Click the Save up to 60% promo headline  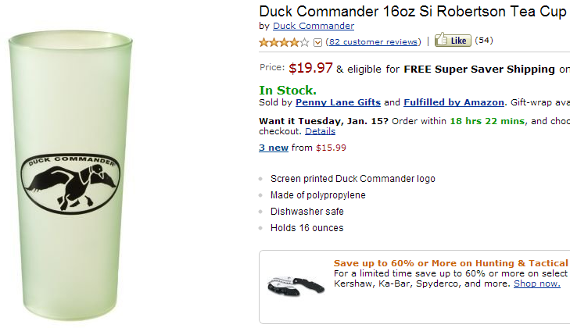tap(451, 263)
